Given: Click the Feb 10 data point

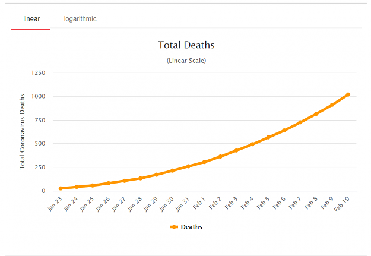Looking at the screenshot, I should point(348,94).
